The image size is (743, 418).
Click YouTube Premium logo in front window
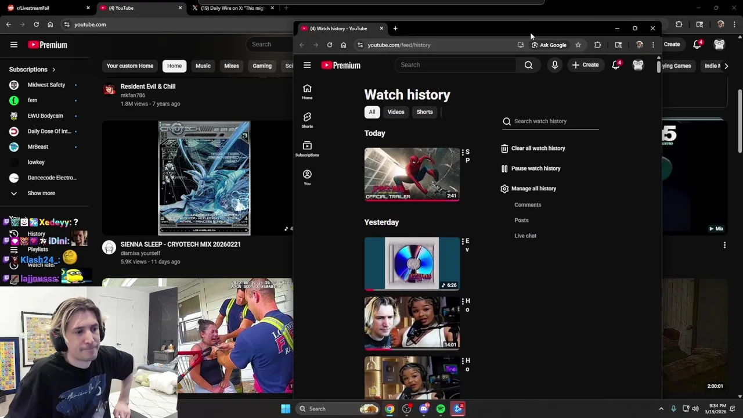(341, 65)
